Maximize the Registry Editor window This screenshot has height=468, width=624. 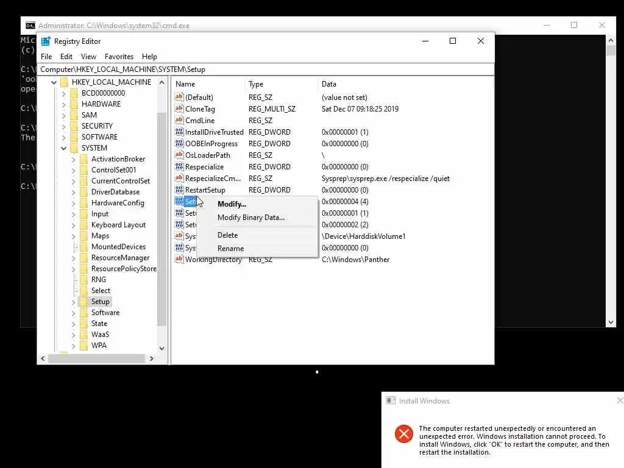pos(453,41)
